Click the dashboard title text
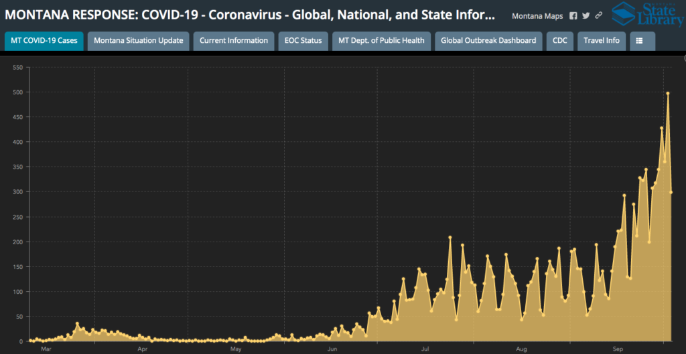This screenshot has height=354, width=686. 250,16
